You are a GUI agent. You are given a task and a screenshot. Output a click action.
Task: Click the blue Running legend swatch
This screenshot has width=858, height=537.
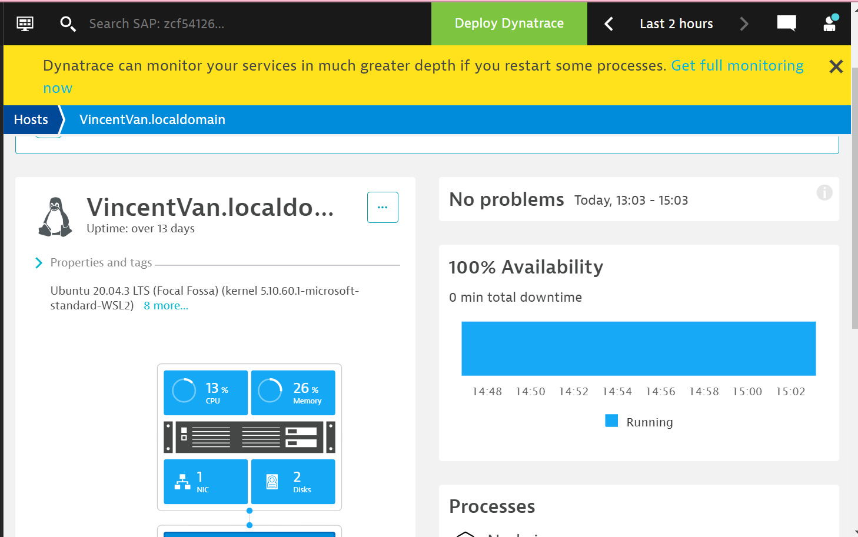click(611, 421)
